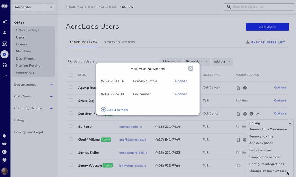Check the Jenny Watson row checkbox

point(71,165)
